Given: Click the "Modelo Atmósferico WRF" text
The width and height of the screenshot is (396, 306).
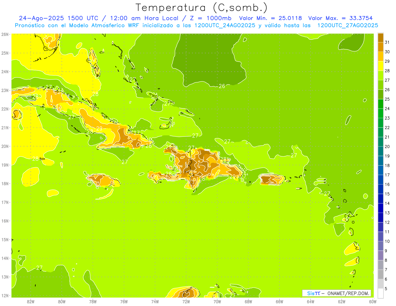Looking at the screenshot, I should (106, 25).
